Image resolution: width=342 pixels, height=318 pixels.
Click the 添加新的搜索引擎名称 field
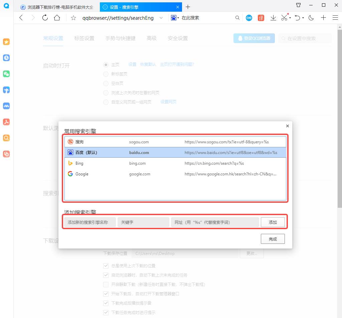[x=90, y=222]
